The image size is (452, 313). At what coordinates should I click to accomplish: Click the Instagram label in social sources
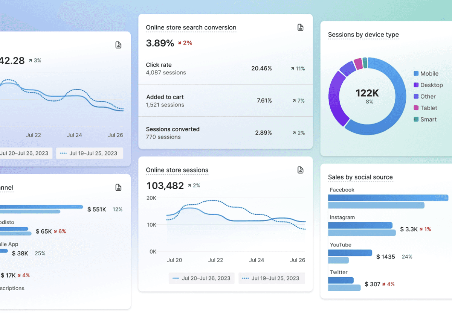click(x=342, y=217)
